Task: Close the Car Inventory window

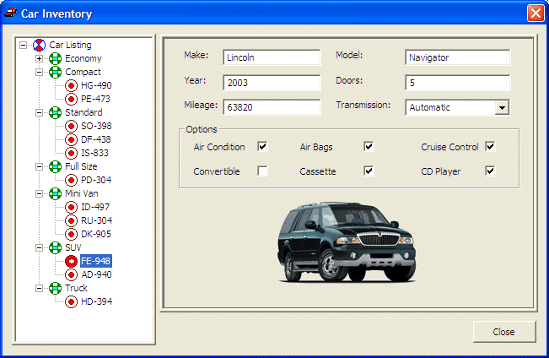Action: click(536, 14)
